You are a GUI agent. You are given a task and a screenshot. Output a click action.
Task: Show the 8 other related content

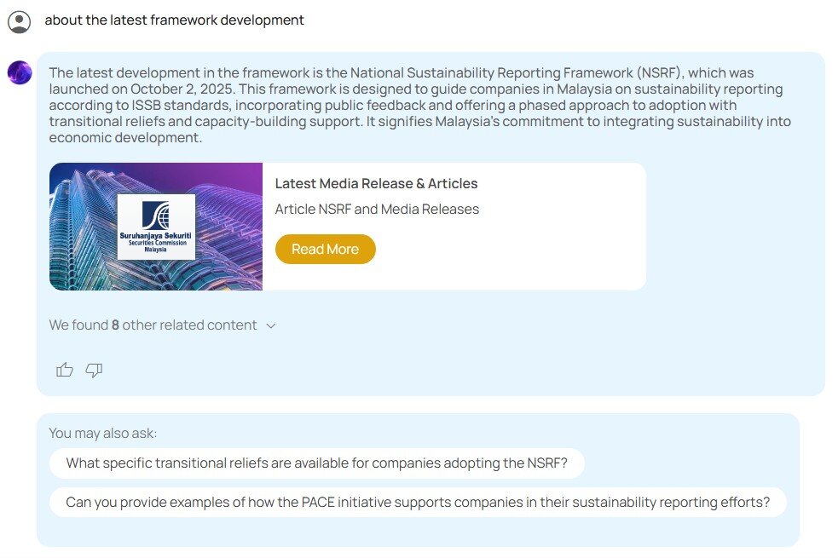tap(153, 325)
